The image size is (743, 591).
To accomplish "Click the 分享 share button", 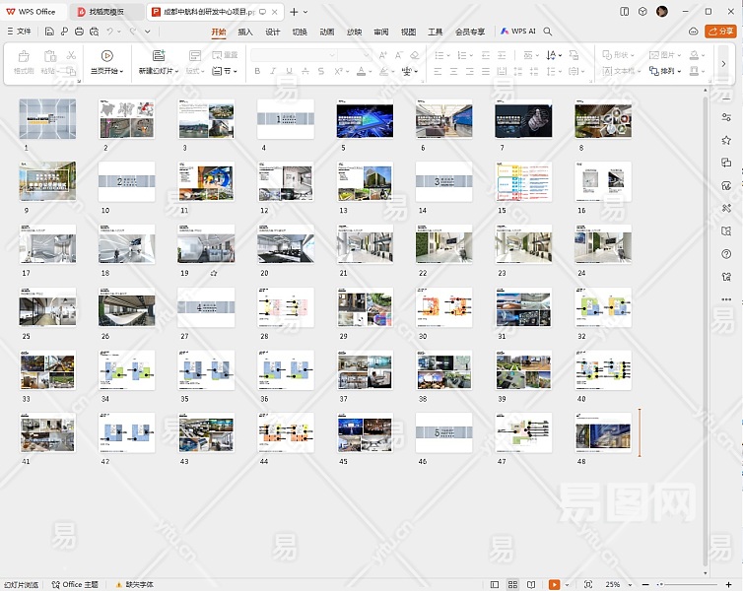I will (x=720, y=32).
